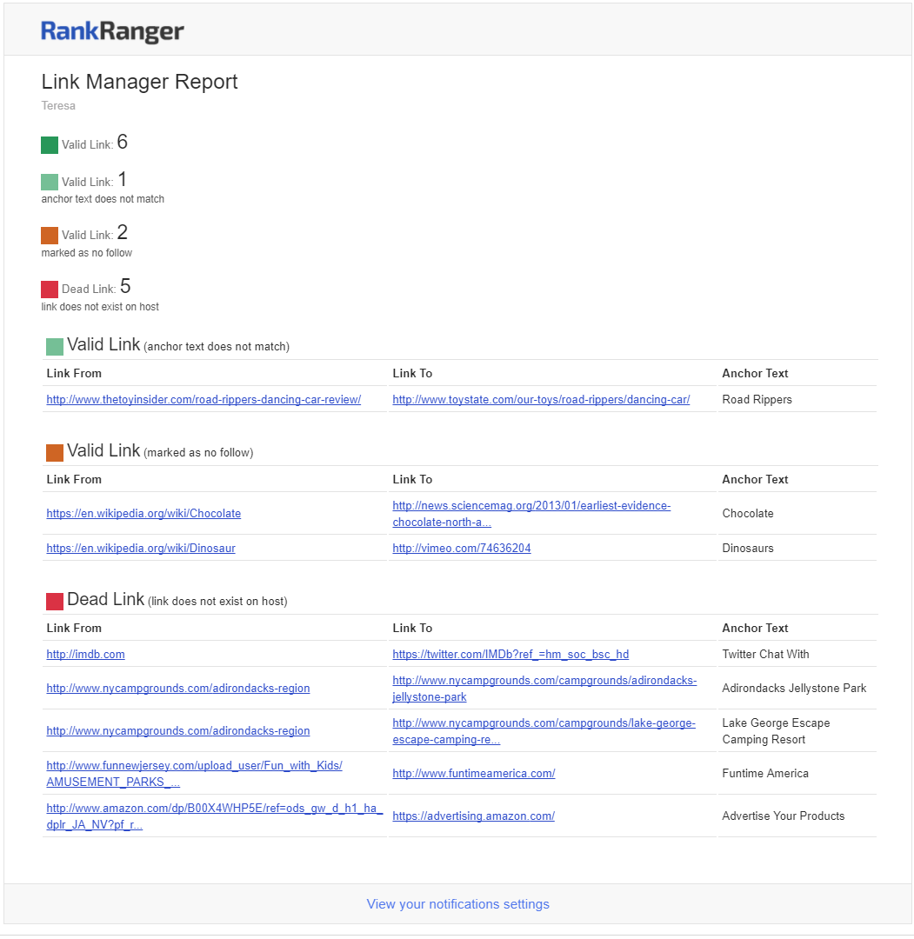Open the imdb.com link
Image resolution: width=914 pixels, height=939 pixels.
[x=85, y=654]
